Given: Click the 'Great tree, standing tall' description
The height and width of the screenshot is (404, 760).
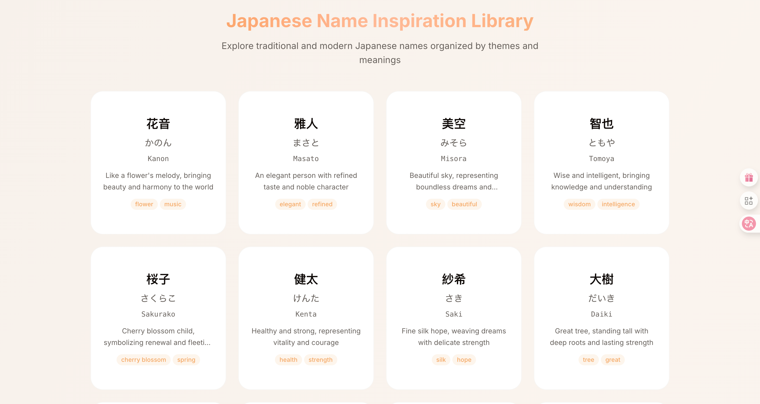Looking at the screenshot, I should tap(602, 336).
